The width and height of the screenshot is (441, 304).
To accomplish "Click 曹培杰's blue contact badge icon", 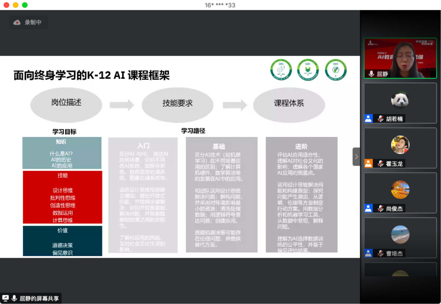I will 368,253.
